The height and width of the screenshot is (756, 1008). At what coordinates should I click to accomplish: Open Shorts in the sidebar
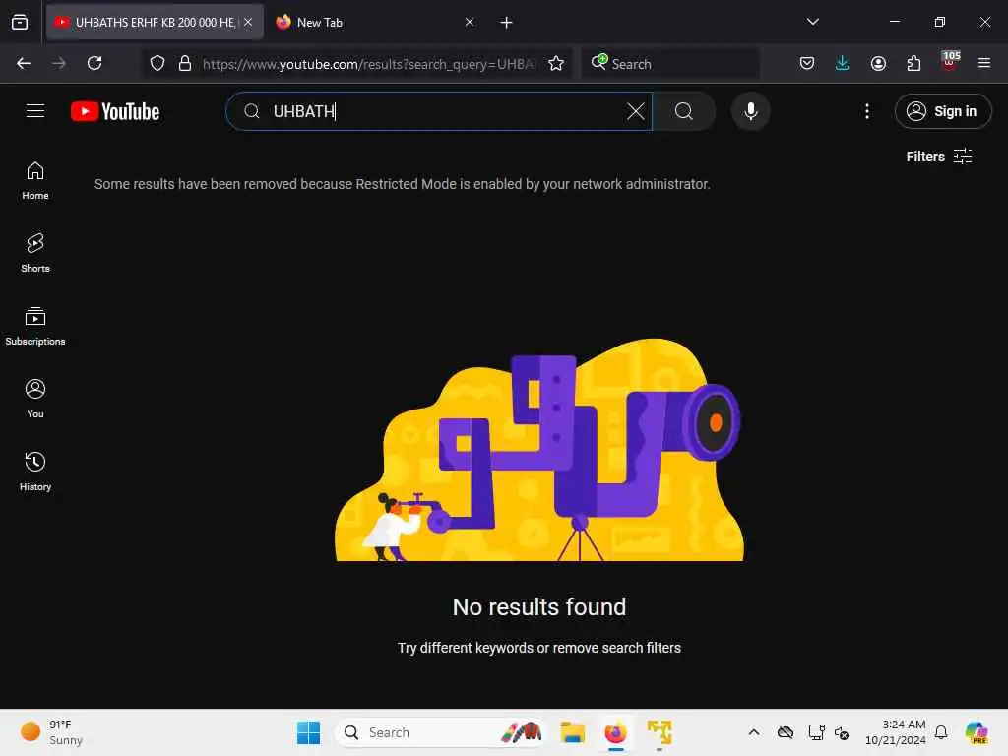point(35,253)
